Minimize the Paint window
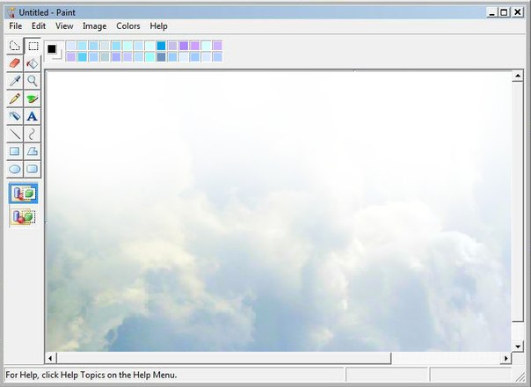 [491, 12]
